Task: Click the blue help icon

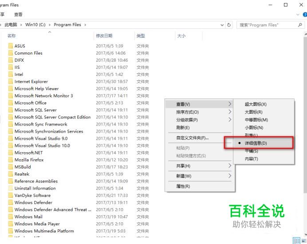Action: [x=305, y=15]
